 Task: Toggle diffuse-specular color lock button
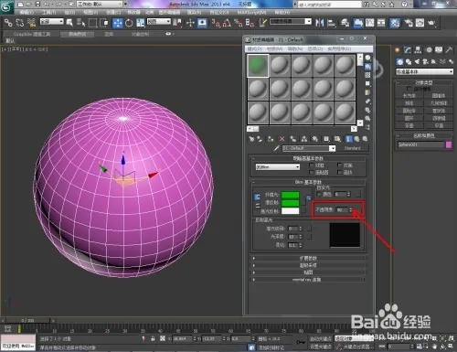click(x=257, y=206)
